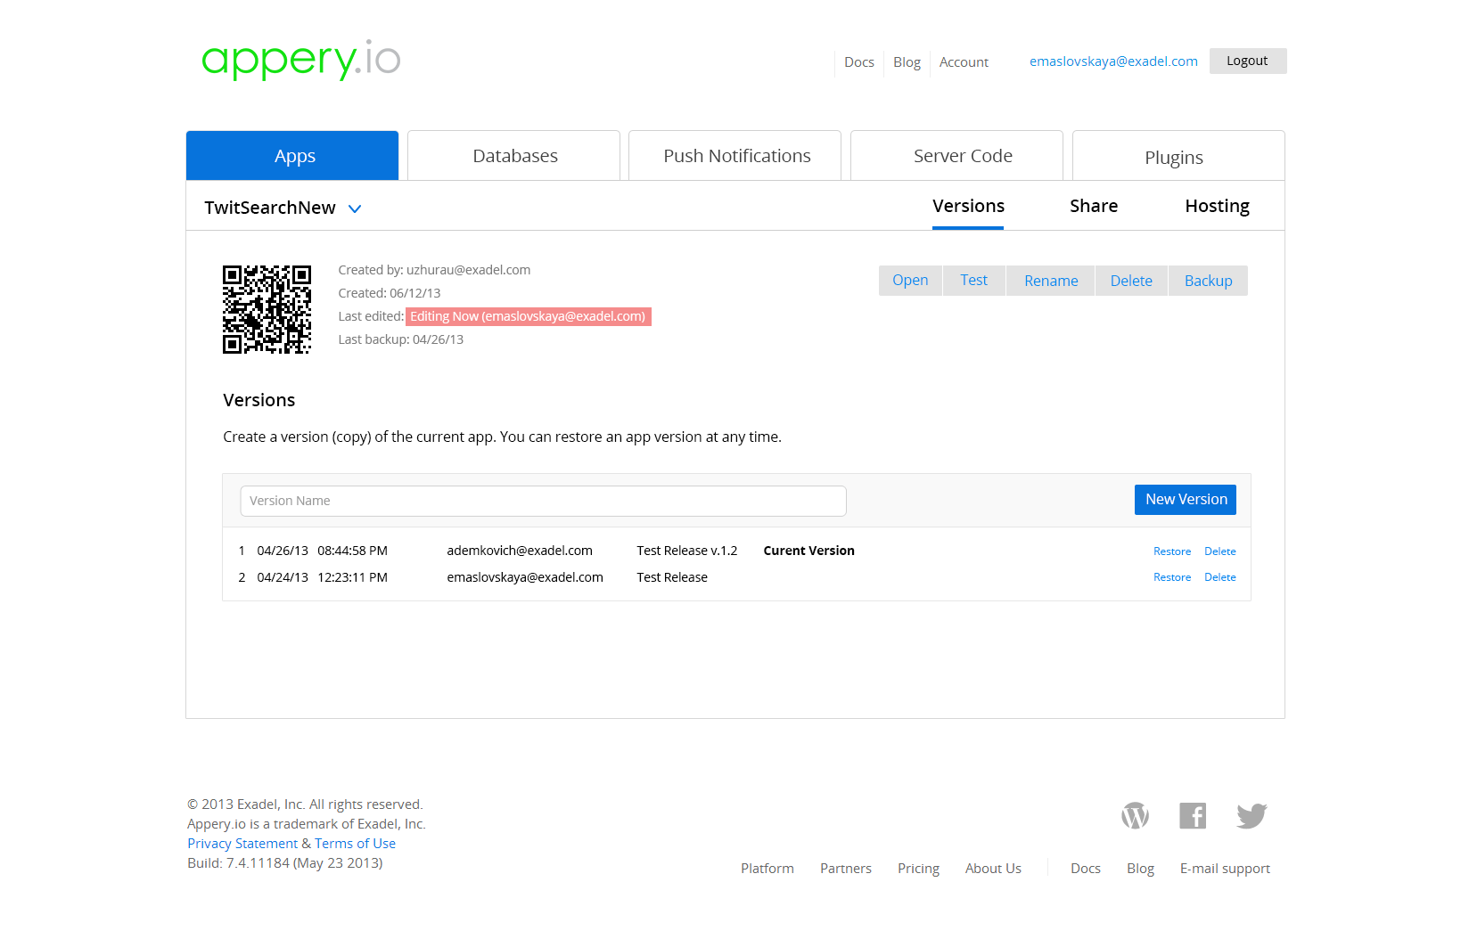Image resolution: width=1469 pixels, height=931 pixels.
Task: Click the Editing Now status label
Action: click(528, 316)
